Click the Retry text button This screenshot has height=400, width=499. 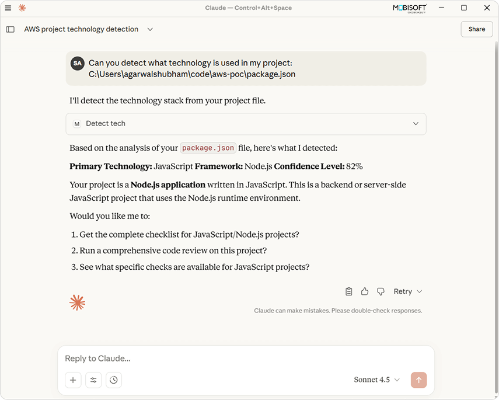(x=403, y=291)
